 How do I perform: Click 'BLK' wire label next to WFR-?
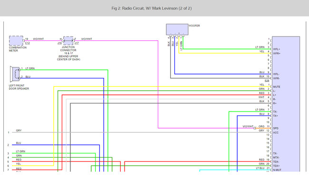262,76
